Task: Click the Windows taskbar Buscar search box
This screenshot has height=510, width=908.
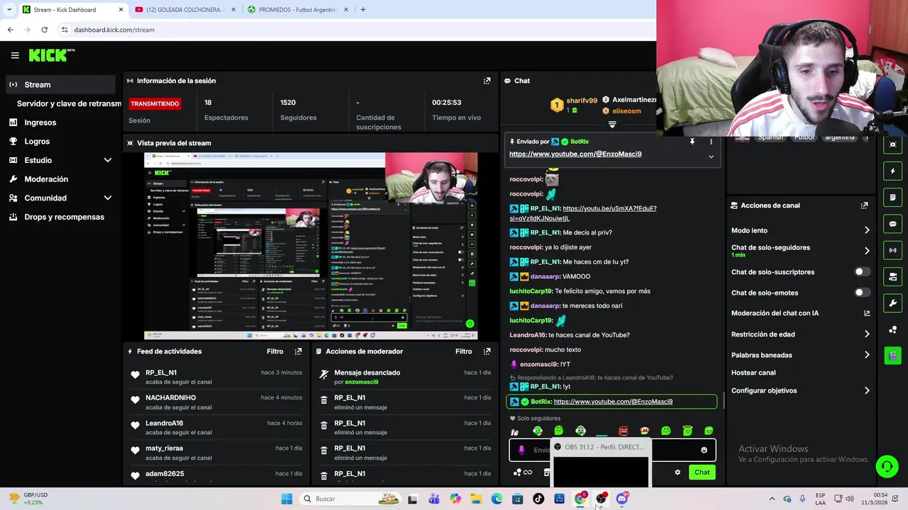Action: click(x=350, y=499)
